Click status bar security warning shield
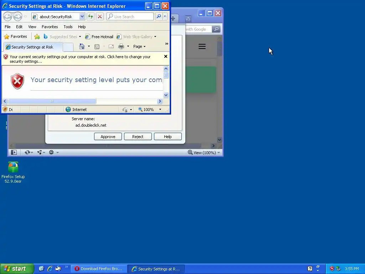365x274 pixels. click(5, 109)
